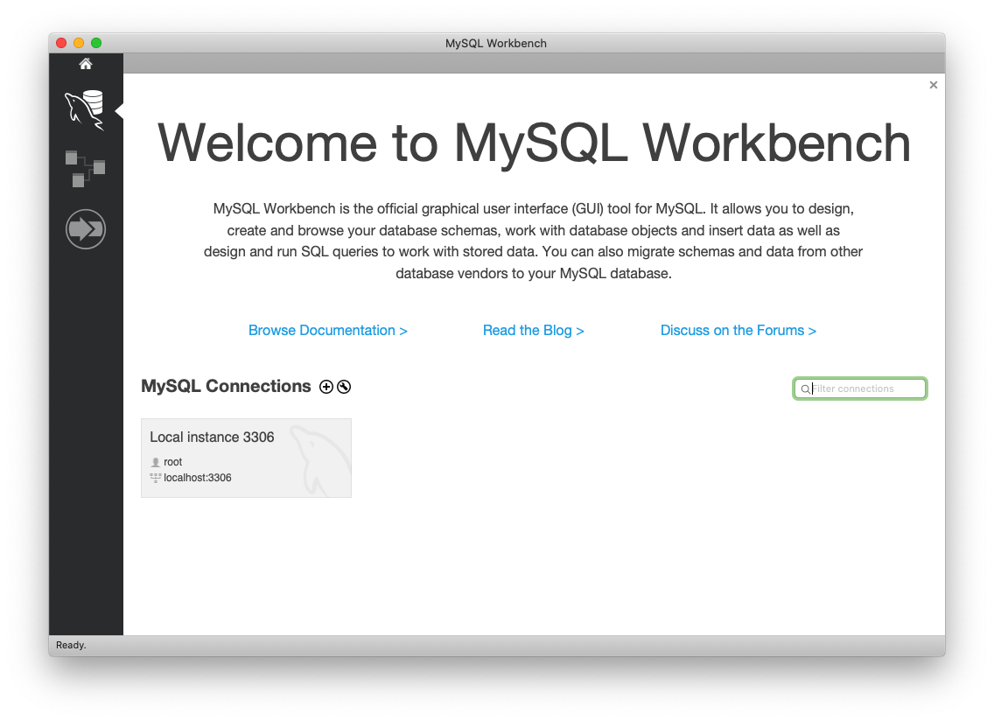Click the search magnifier in filter box
This screenshot has width=994, height=721.
pyautogui.click(x=805, y=388)
